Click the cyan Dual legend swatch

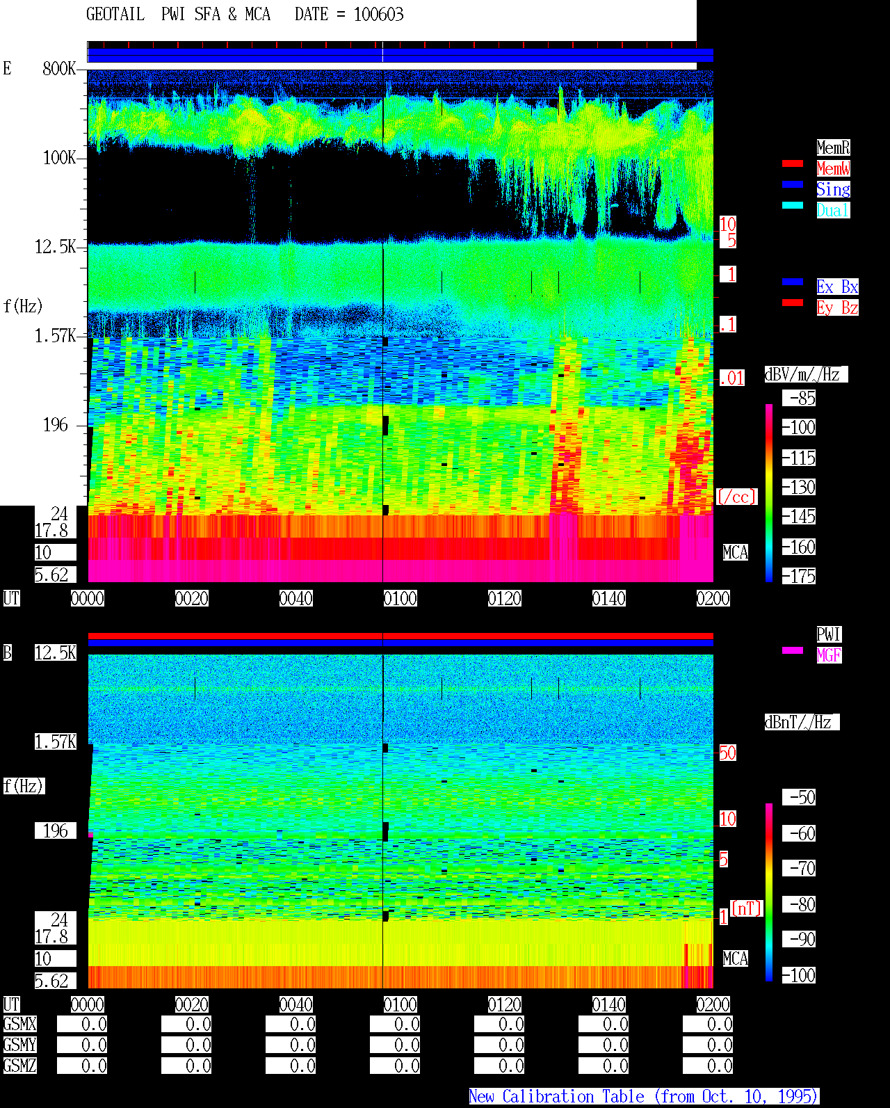coord(793,205)
